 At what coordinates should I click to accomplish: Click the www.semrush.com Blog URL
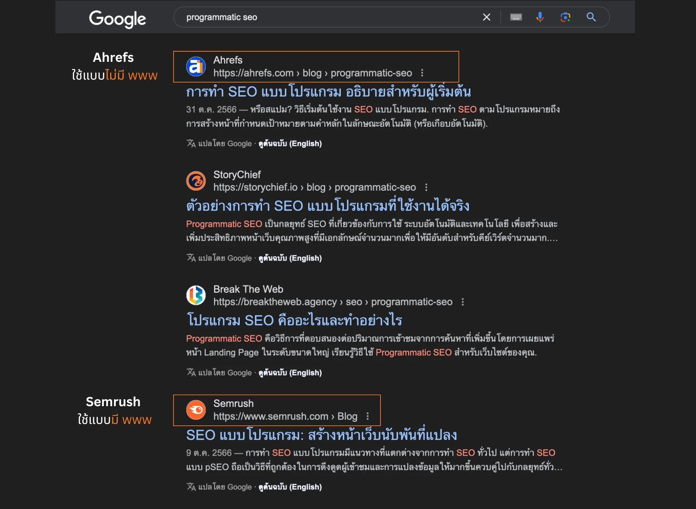pos(285,416)
